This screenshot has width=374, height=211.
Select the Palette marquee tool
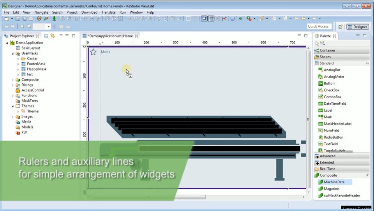[x=323, y=43]
